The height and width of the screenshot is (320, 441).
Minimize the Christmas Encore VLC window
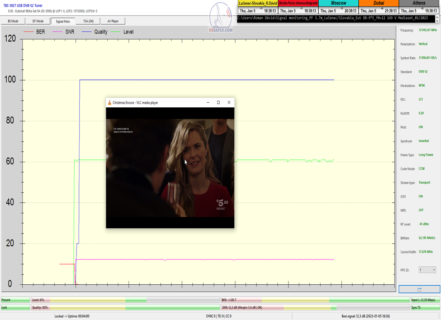tap(208, 103)
